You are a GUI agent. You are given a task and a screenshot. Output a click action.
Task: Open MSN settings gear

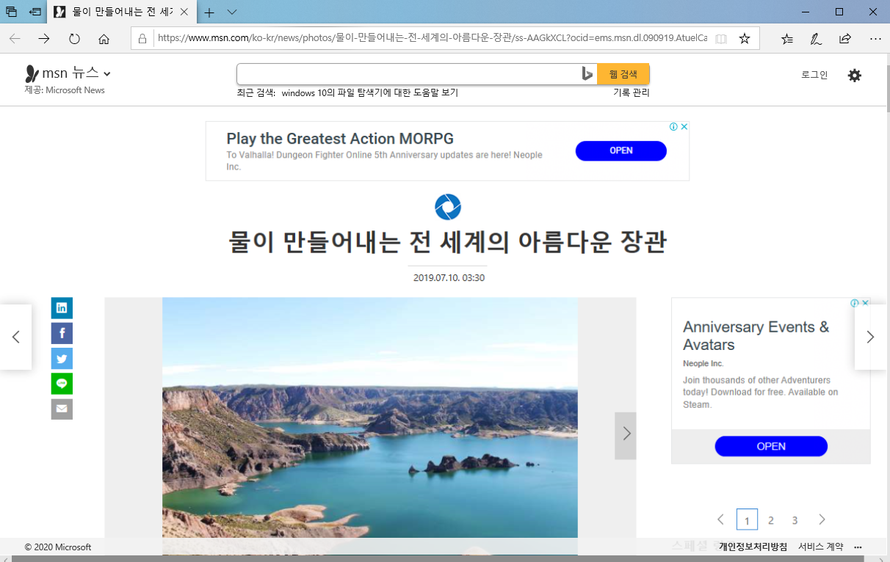pos(854,75)
